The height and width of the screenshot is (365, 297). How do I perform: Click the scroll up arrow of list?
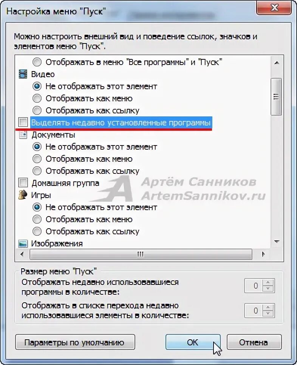[x=277, y=63]
